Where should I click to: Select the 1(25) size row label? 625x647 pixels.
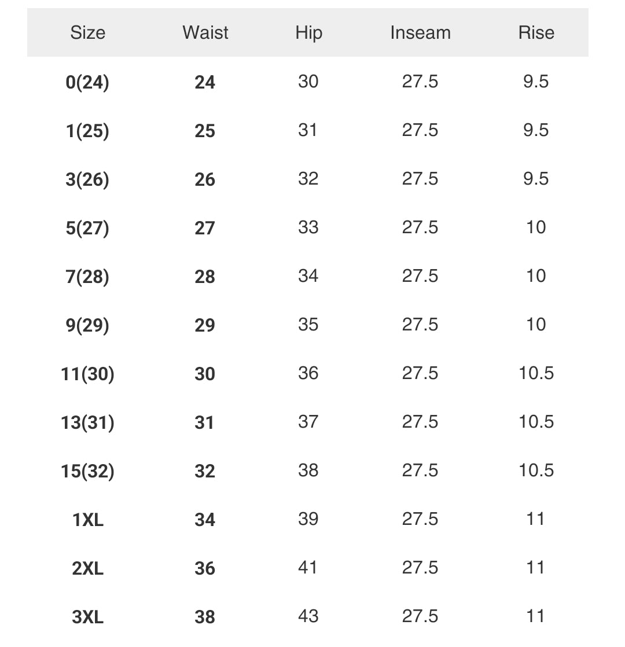(87, 131)
